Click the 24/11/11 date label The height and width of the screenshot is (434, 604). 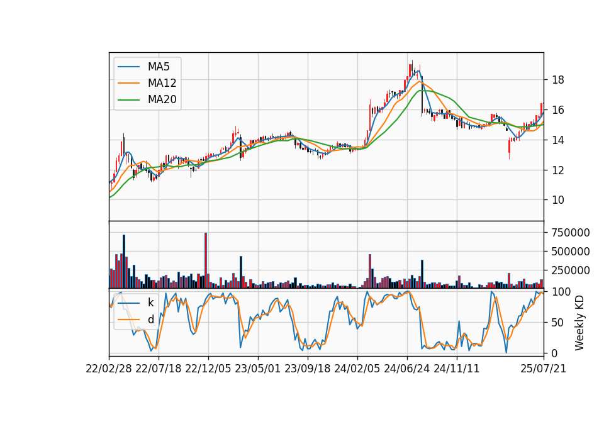(457, 369)
